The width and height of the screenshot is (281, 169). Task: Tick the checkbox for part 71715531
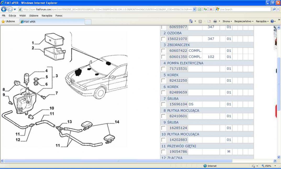coord(163,69)
